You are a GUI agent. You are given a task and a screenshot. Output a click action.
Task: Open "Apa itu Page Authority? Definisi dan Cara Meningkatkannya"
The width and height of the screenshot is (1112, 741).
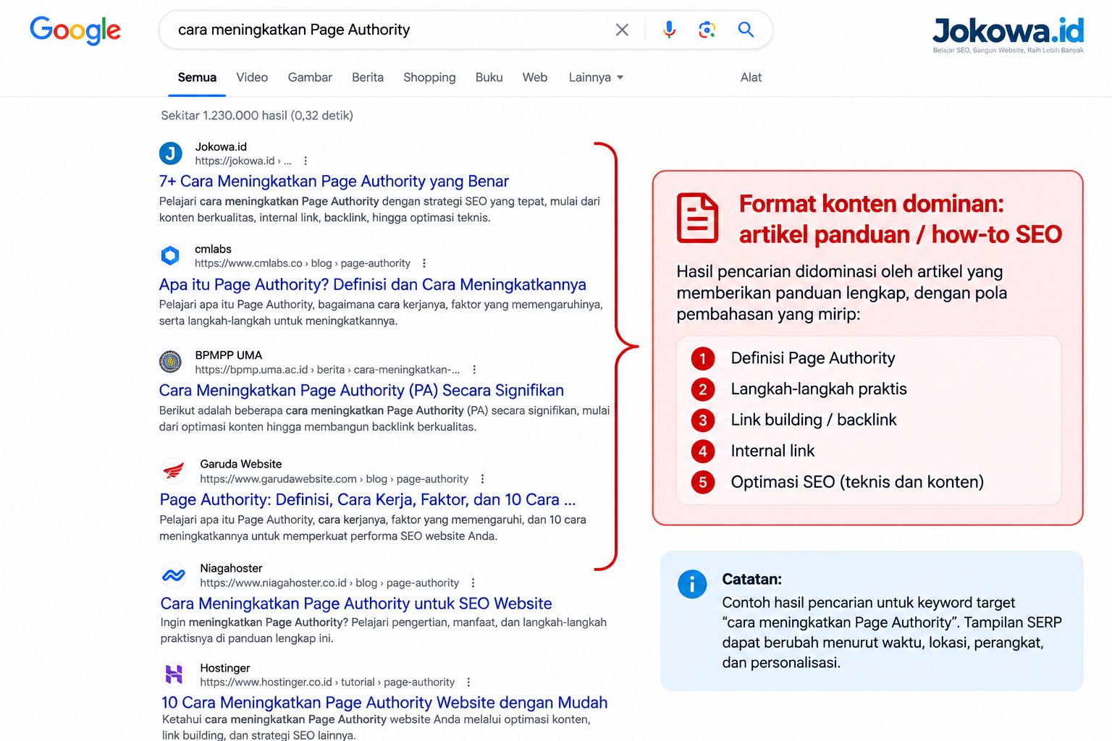[373, 284]
